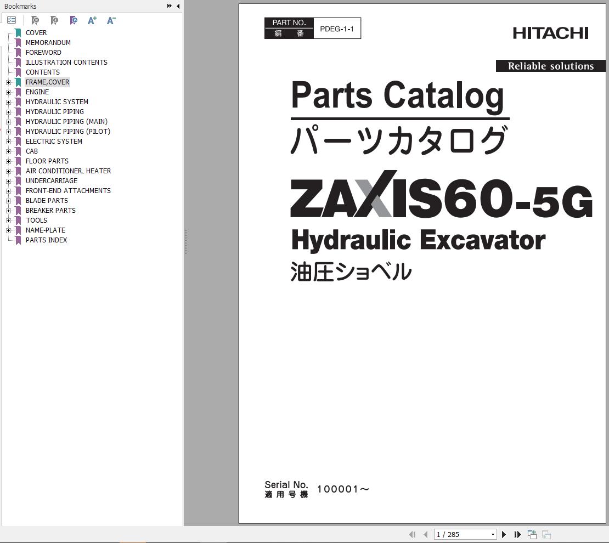Open the COVER bookmark
The height and width of the screenshot is (543, 609).
click(x=36, y=32)
